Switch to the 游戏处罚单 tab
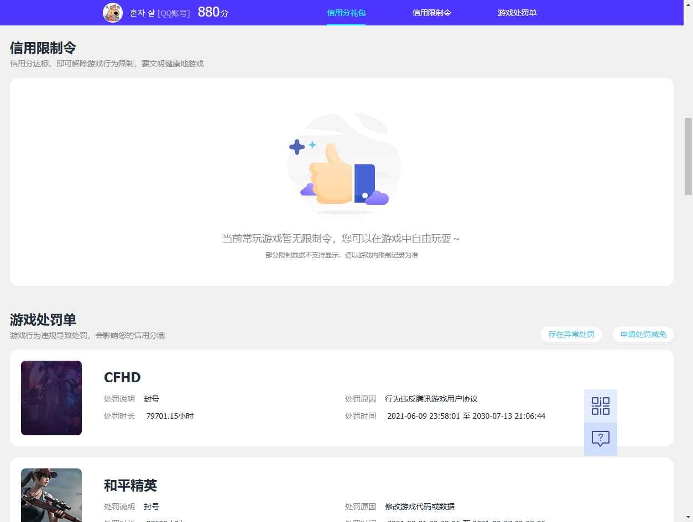The height and width of the screenshot is (522, 693). pyautogui.click(x=517, y=13)
